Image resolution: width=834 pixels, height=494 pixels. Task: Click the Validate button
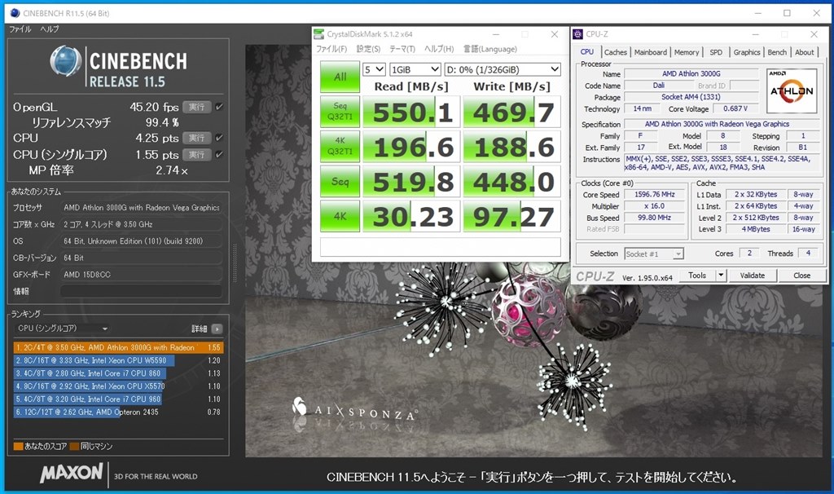(752, 276)
